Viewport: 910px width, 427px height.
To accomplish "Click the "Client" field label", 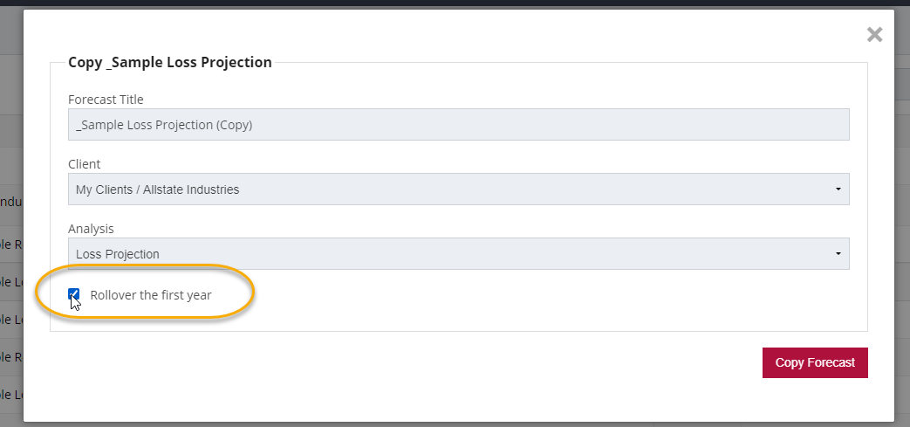I will [84, 164].
